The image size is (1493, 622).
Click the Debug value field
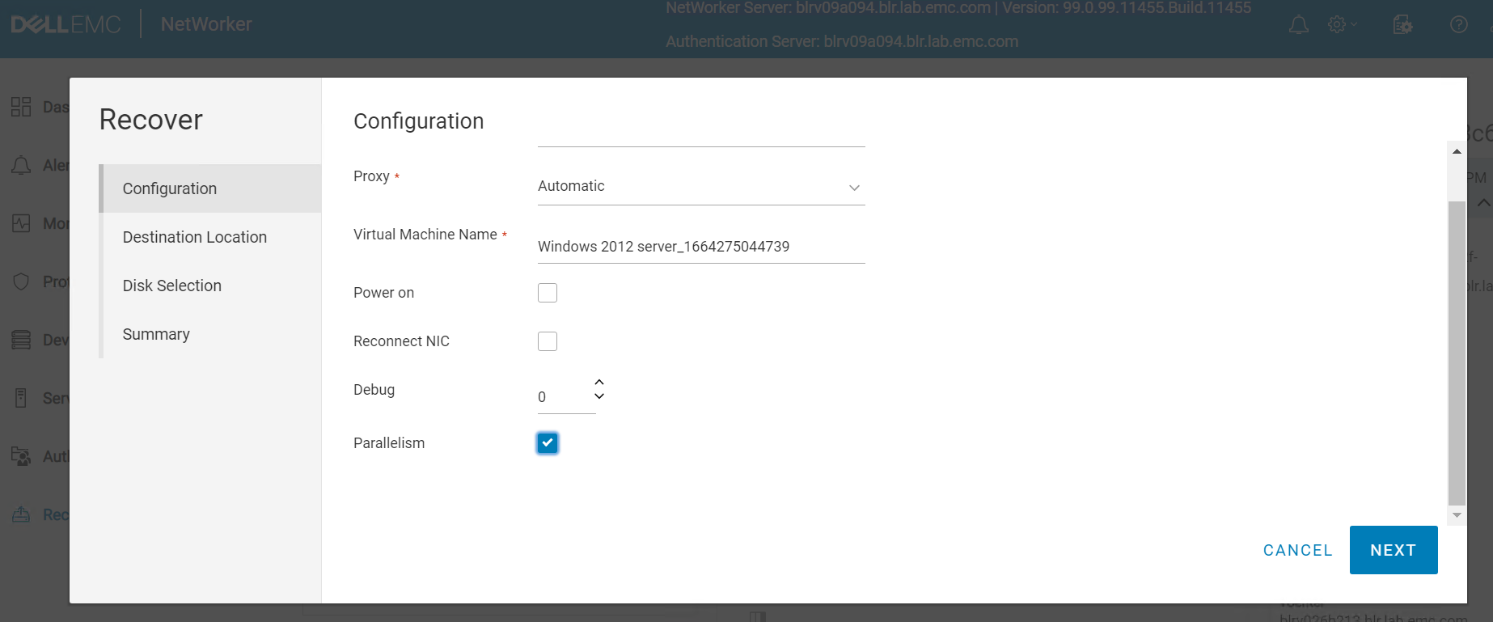(565, 396)
